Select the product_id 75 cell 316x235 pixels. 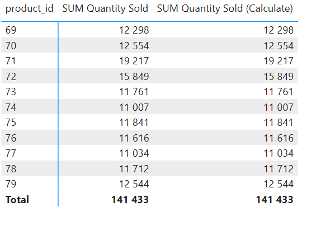click(11, 123)
